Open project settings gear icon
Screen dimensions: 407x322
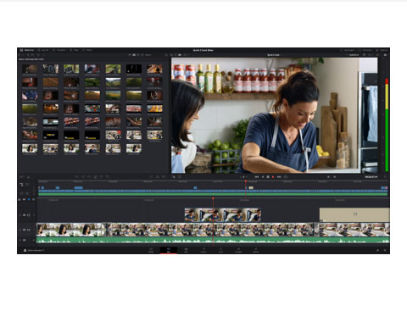tap(385, 250)
